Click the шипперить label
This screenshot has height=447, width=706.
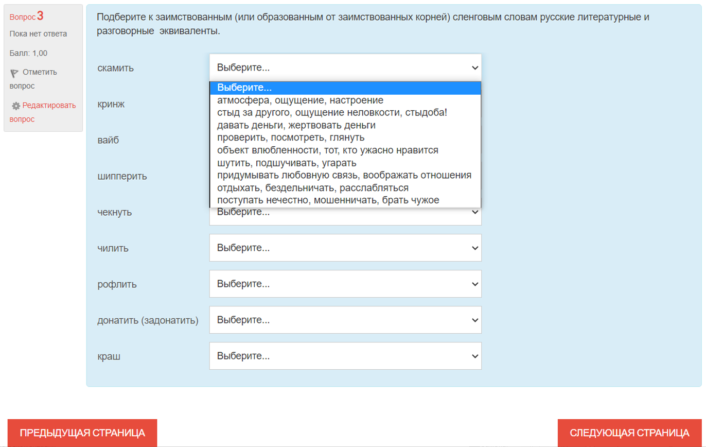(122, 176)
